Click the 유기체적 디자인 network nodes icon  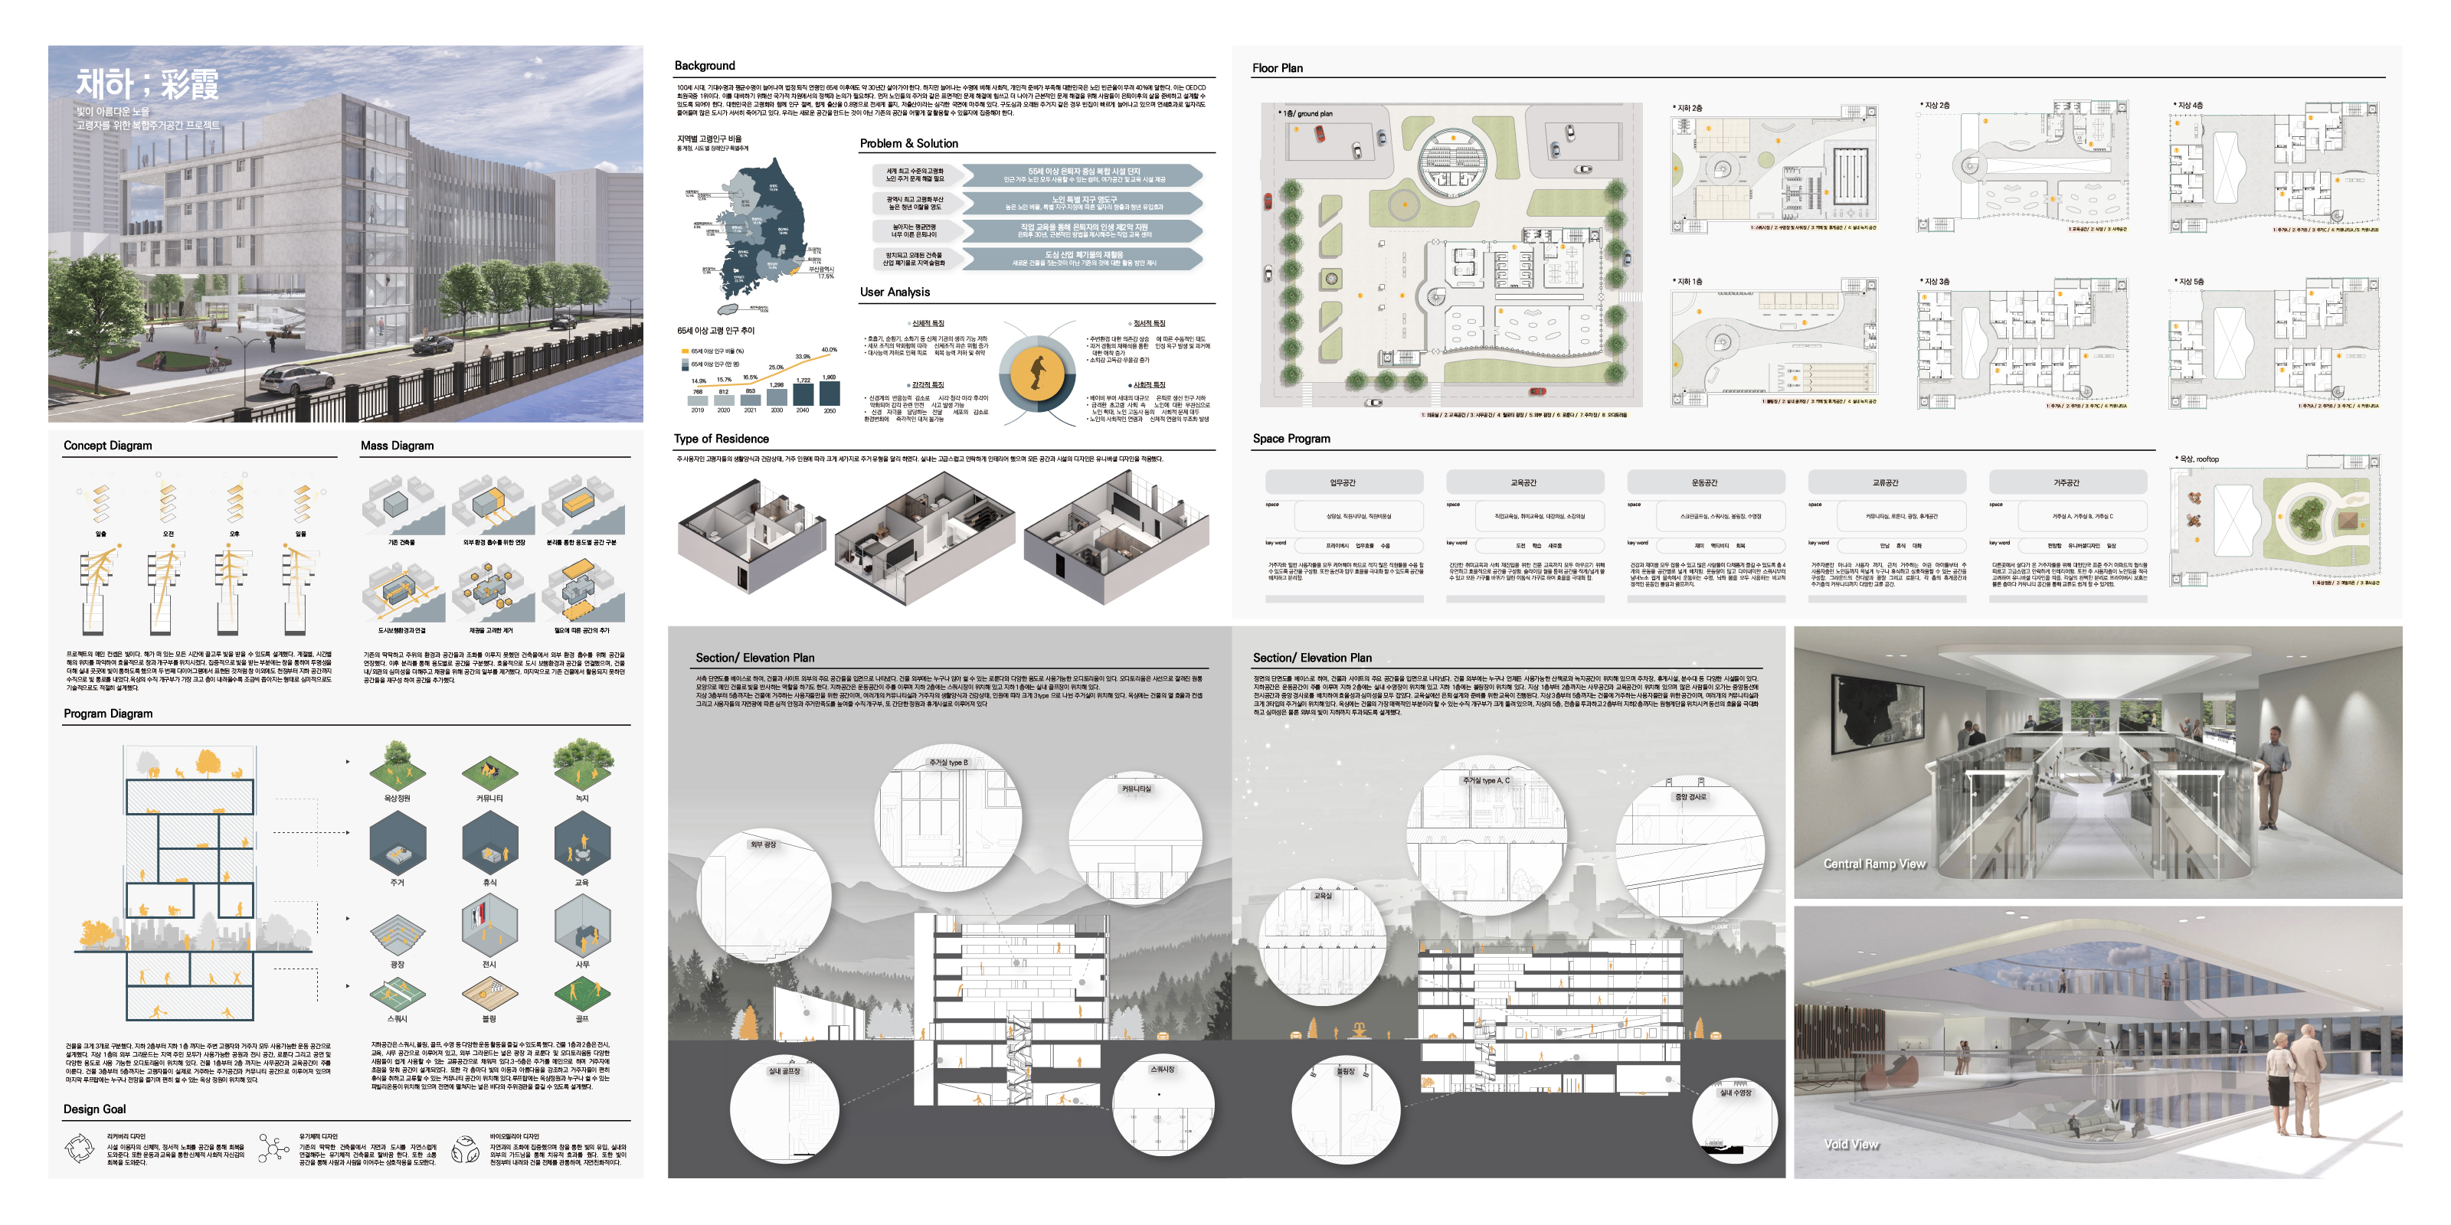point(273,1148)
